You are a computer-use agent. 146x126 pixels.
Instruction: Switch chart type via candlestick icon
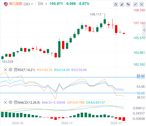(128, 4)
